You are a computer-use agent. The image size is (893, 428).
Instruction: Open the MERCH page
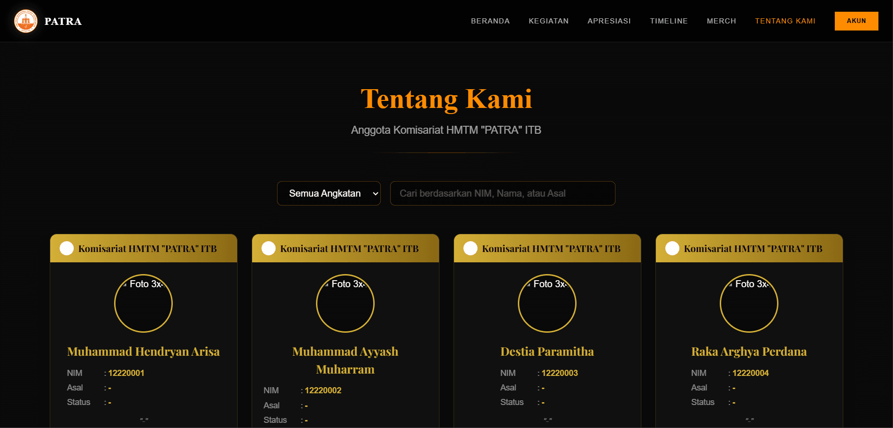pos(721,21)
